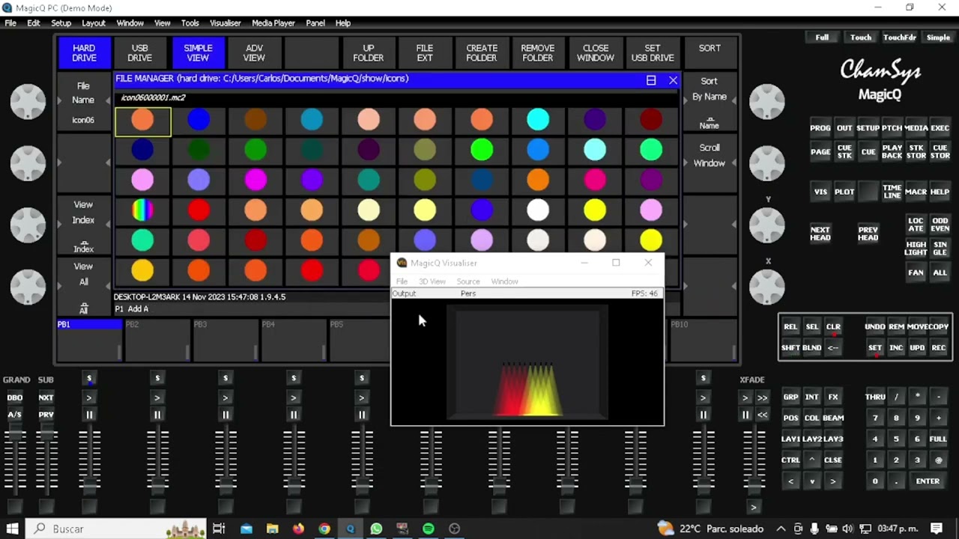The image size is (959, 539).
Task: Open WhatsApp from the taskbar
Action: click(x=376, y=529)
